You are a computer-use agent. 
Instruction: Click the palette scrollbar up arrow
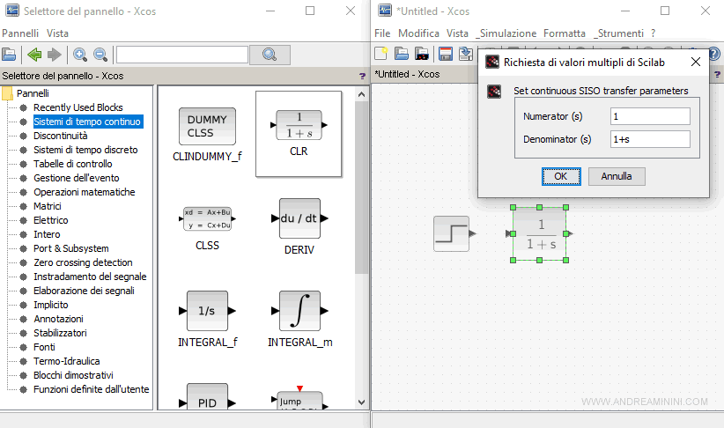pos(361,94)
